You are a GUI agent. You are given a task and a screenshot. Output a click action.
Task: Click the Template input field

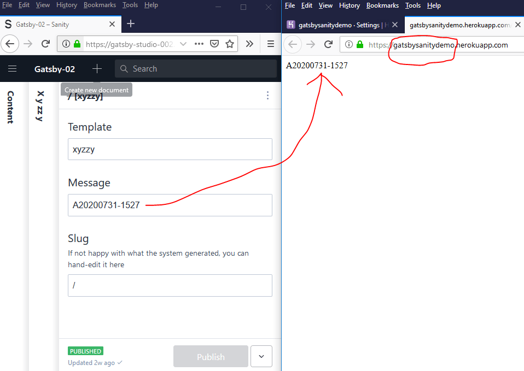tap(170, 149)
